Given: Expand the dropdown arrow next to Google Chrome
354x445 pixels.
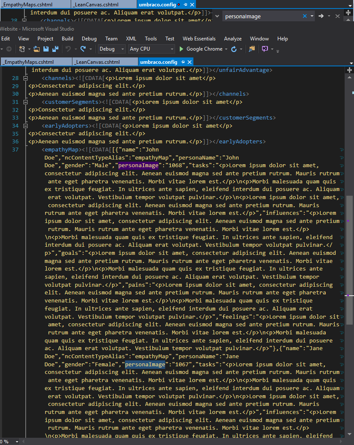Looking at the screenshot, I should tap(227, 49).
